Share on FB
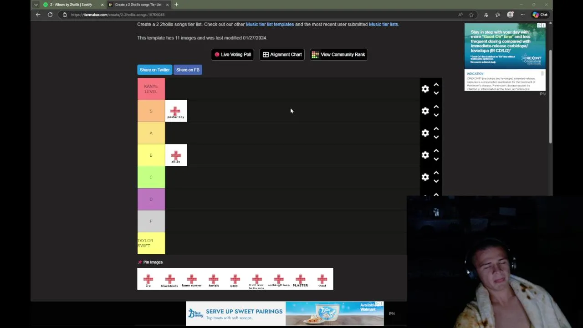Screen dimensions: 583x328 (x=188, y=70)
